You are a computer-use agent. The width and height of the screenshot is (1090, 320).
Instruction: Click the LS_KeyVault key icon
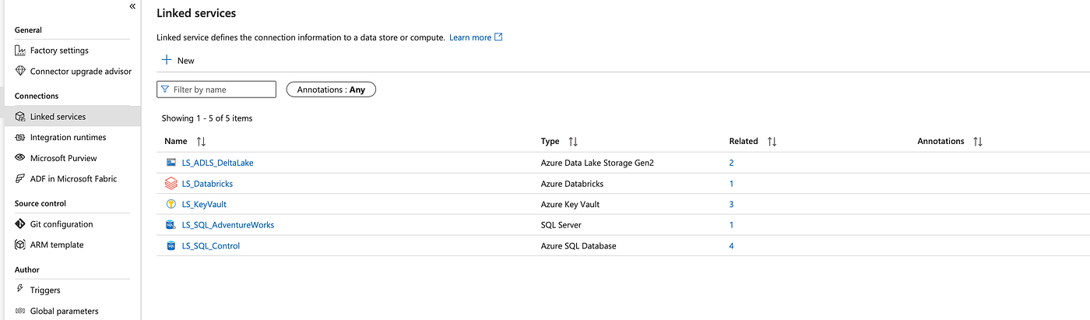coord(171,204)
